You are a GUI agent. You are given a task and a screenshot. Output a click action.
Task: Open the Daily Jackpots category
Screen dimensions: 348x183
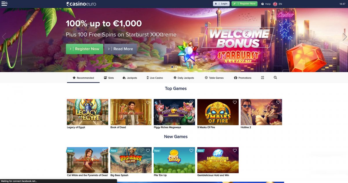point(184,78)
